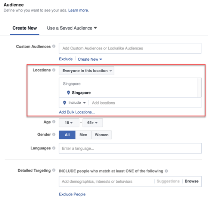Viewport: 208px width, 197px height.
Task: Click the info icon beside Languages
Action: tap(54, 148)
